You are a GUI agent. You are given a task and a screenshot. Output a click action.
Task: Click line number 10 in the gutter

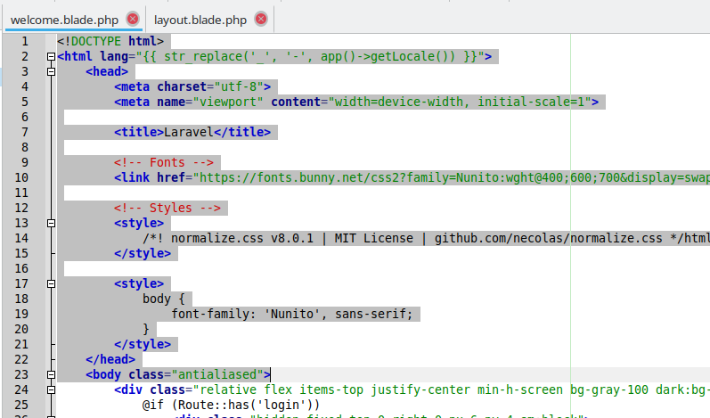[x=24, y=178]
